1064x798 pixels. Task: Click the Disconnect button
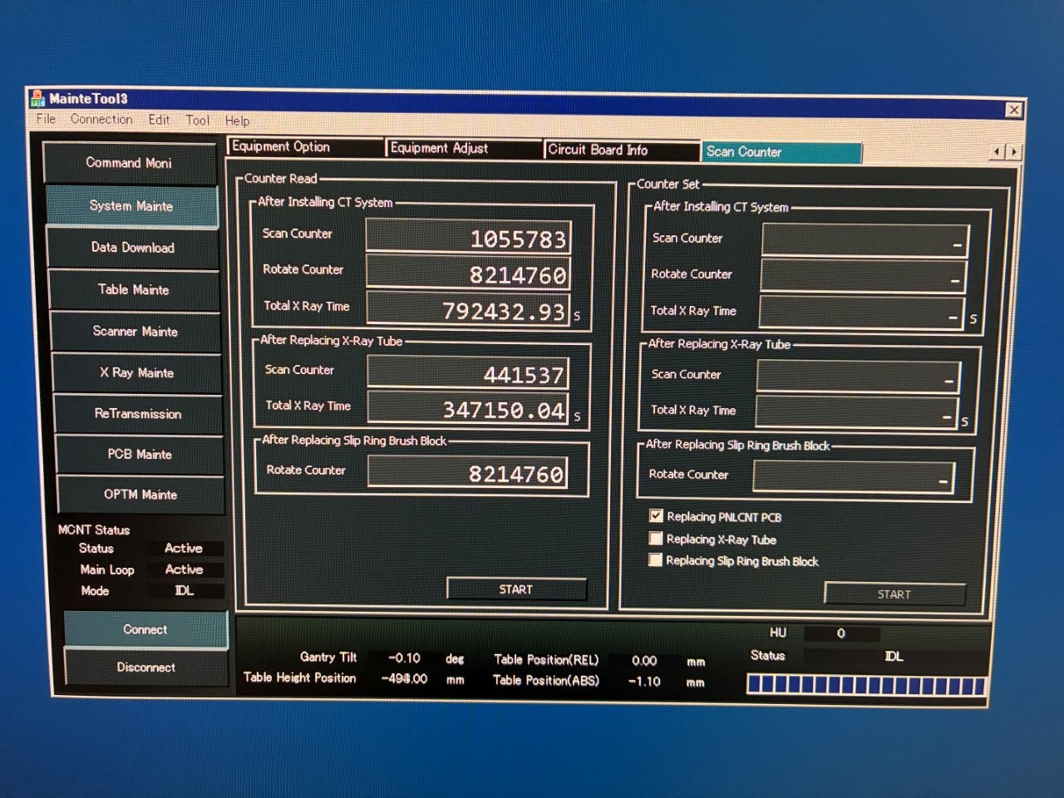pyautogui.click(x=145, y=667)
